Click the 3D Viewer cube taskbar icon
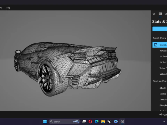 [x=122, y=122]
